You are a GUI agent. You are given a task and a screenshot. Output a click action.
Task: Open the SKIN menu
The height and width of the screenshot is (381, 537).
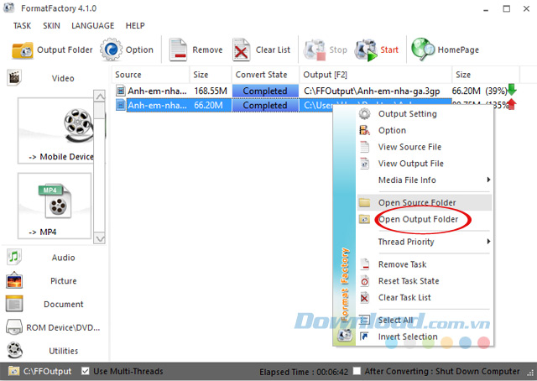pyautogui.click(x=51, y=26)
